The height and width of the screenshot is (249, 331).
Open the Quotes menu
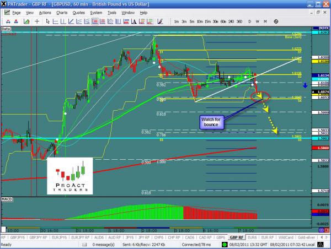click(x=79, y=11)
